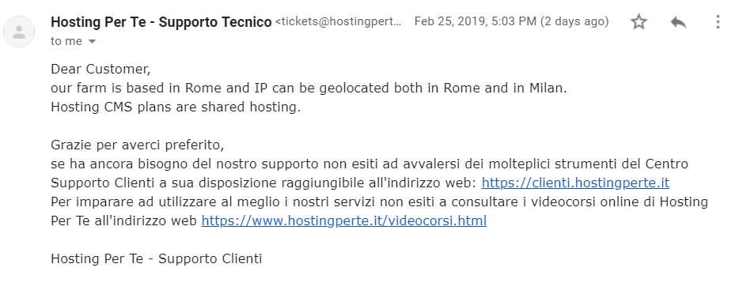Click the 'Dear Customer,' greeting line
This screenshot has width=739, height=294.
[x=100, y=69]
